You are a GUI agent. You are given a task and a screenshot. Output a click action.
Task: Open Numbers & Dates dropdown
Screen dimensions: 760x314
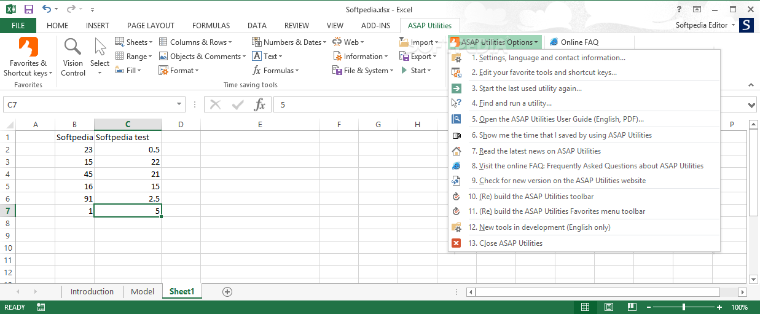[x=289, y=42]
